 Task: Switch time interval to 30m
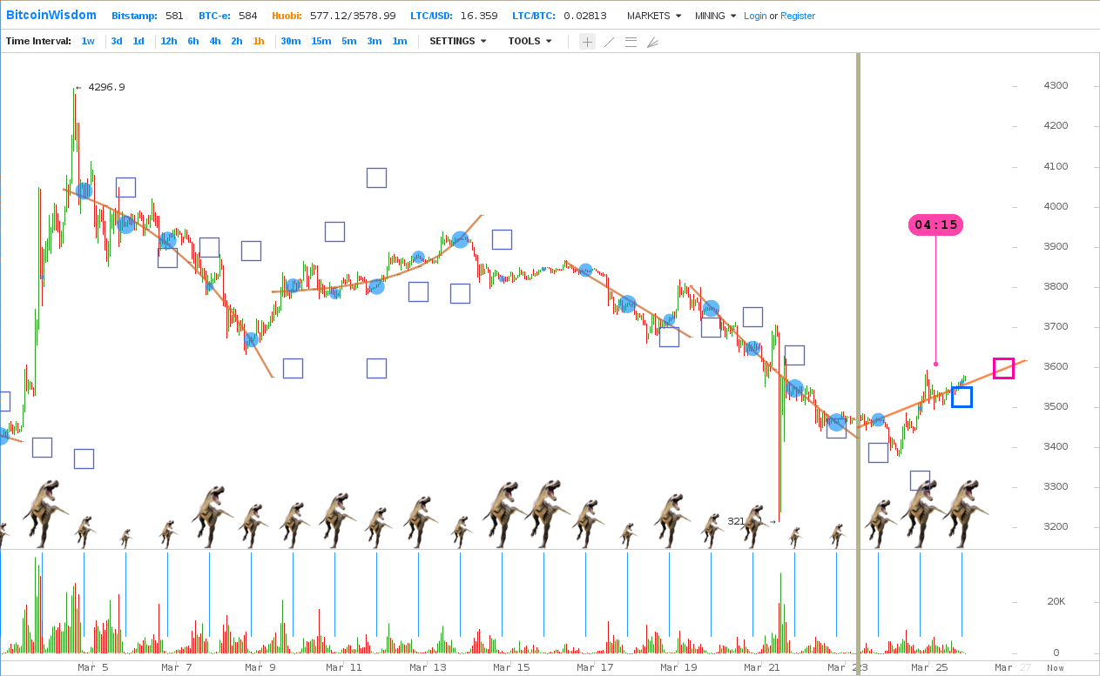pos(290,41)
